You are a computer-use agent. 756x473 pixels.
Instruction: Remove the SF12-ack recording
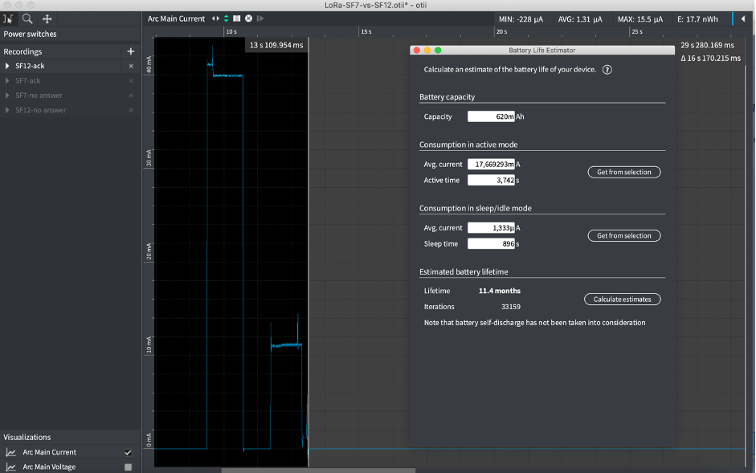(x=131, y=66)
